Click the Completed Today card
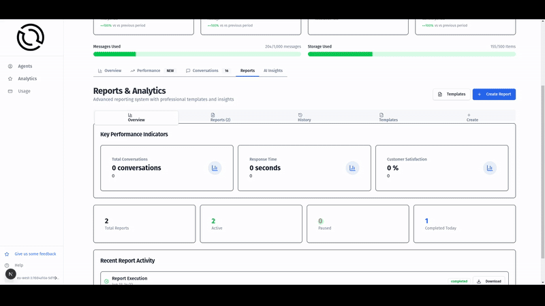This screenshot has height=306, width=545. coord(465,224)
